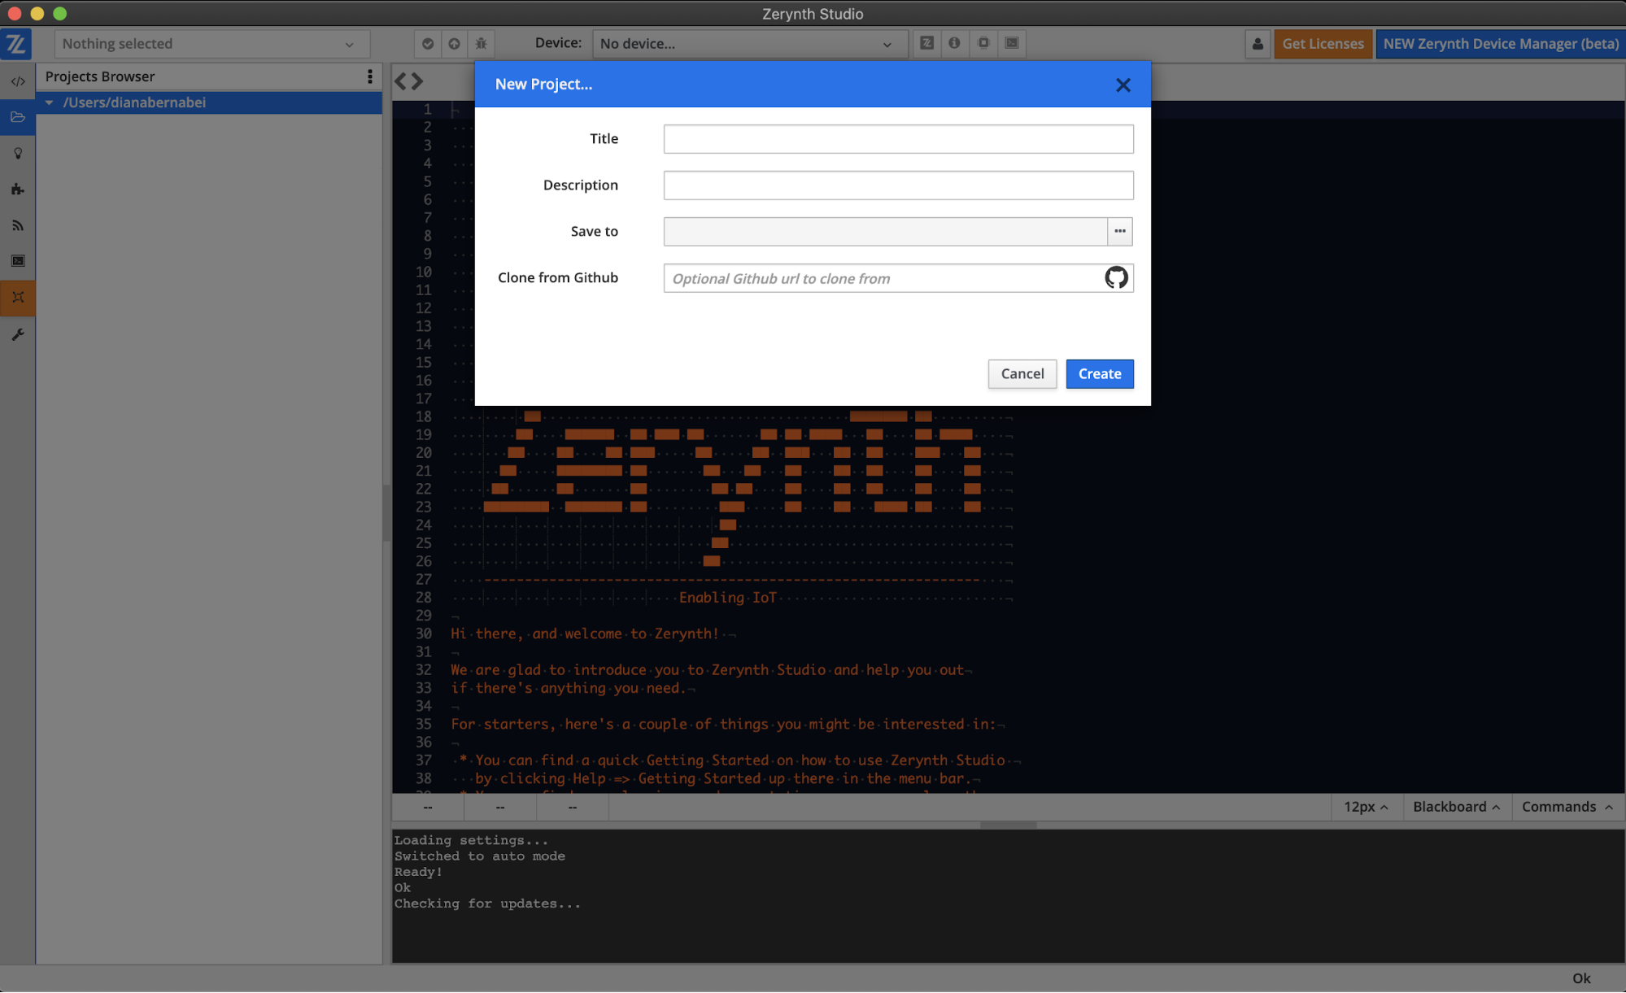Open the Commands menu in status bar
This screenshot has height=993, width=1626.
1567,807
